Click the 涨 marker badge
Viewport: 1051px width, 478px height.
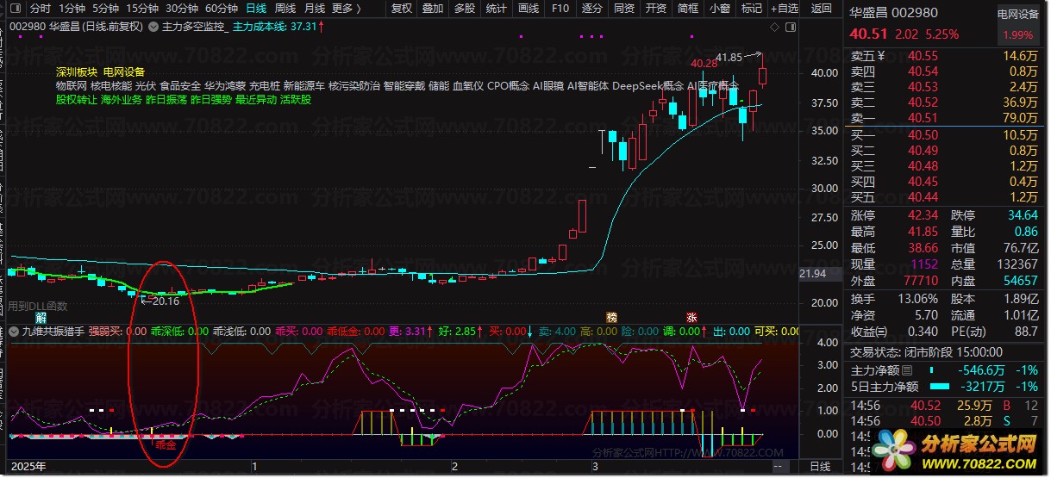(x=691, y=317)
